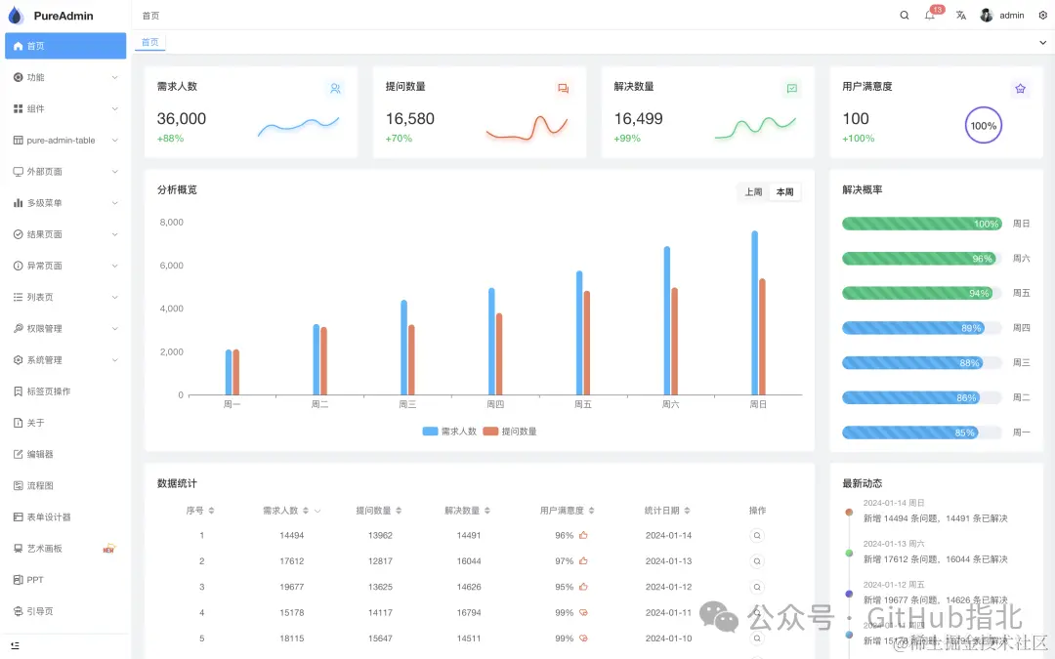The height and width of the screenshot is (659, 1055).
Task: Open the search icon in the header
Action: [905, 16]
